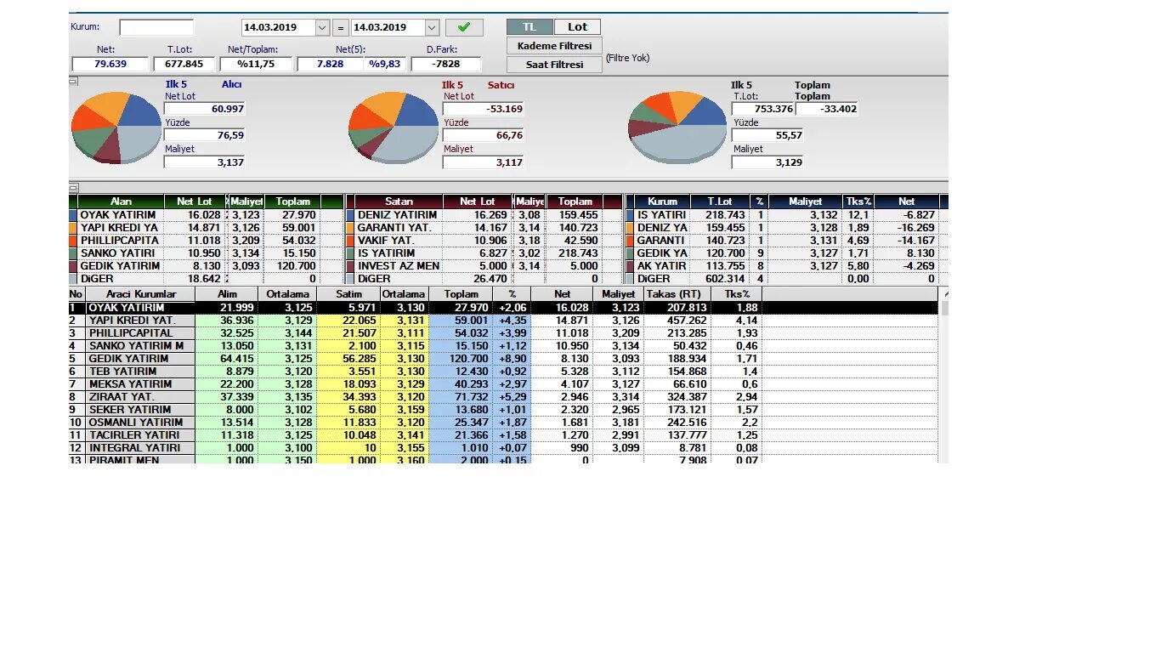Click the broker list vertical scrollbar
The height and width of the screenshot is (653, 1161).
(944, 374)
